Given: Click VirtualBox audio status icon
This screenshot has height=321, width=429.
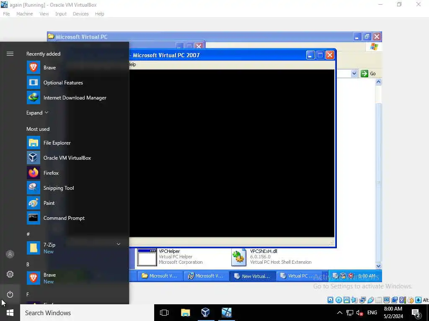Looking at the screenshot, I should click(x=354, y=300).
